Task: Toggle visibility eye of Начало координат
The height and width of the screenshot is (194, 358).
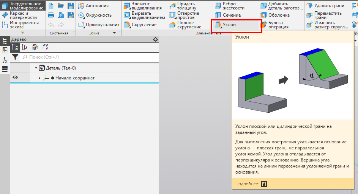Action: (15, 78)
